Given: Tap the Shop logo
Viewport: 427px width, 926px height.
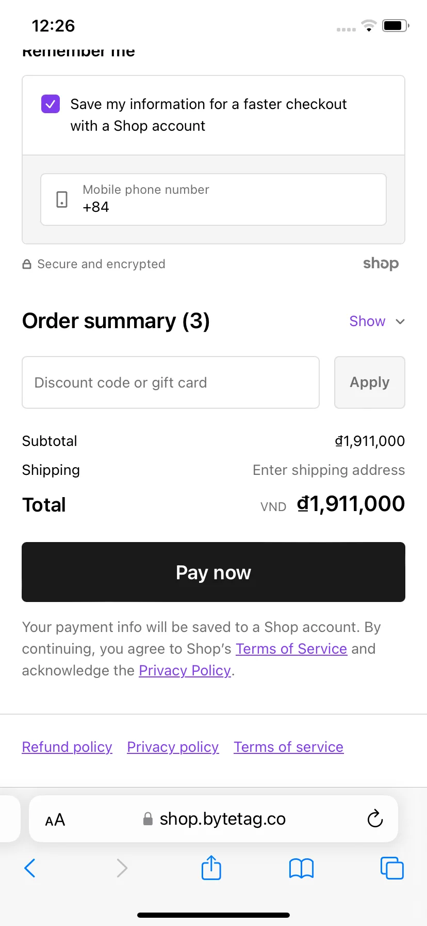Looking at the screenshot, I should coord(381,264).
